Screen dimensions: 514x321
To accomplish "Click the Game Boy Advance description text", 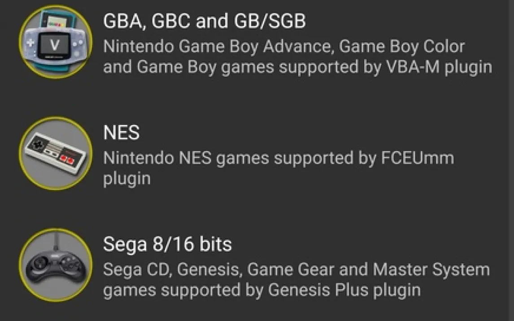I will tap(297, 57).
